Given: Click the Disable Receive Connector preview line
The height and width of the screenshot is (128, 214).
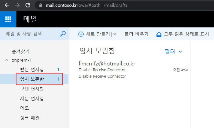Looking at the screenshot, I should 102,76.
